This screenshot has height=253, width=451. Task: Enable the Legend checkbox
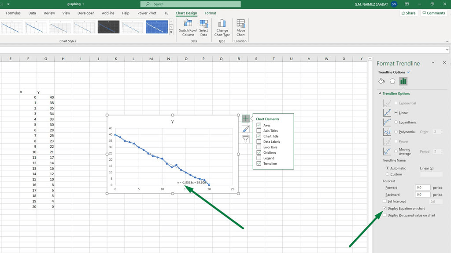(259, 158)
